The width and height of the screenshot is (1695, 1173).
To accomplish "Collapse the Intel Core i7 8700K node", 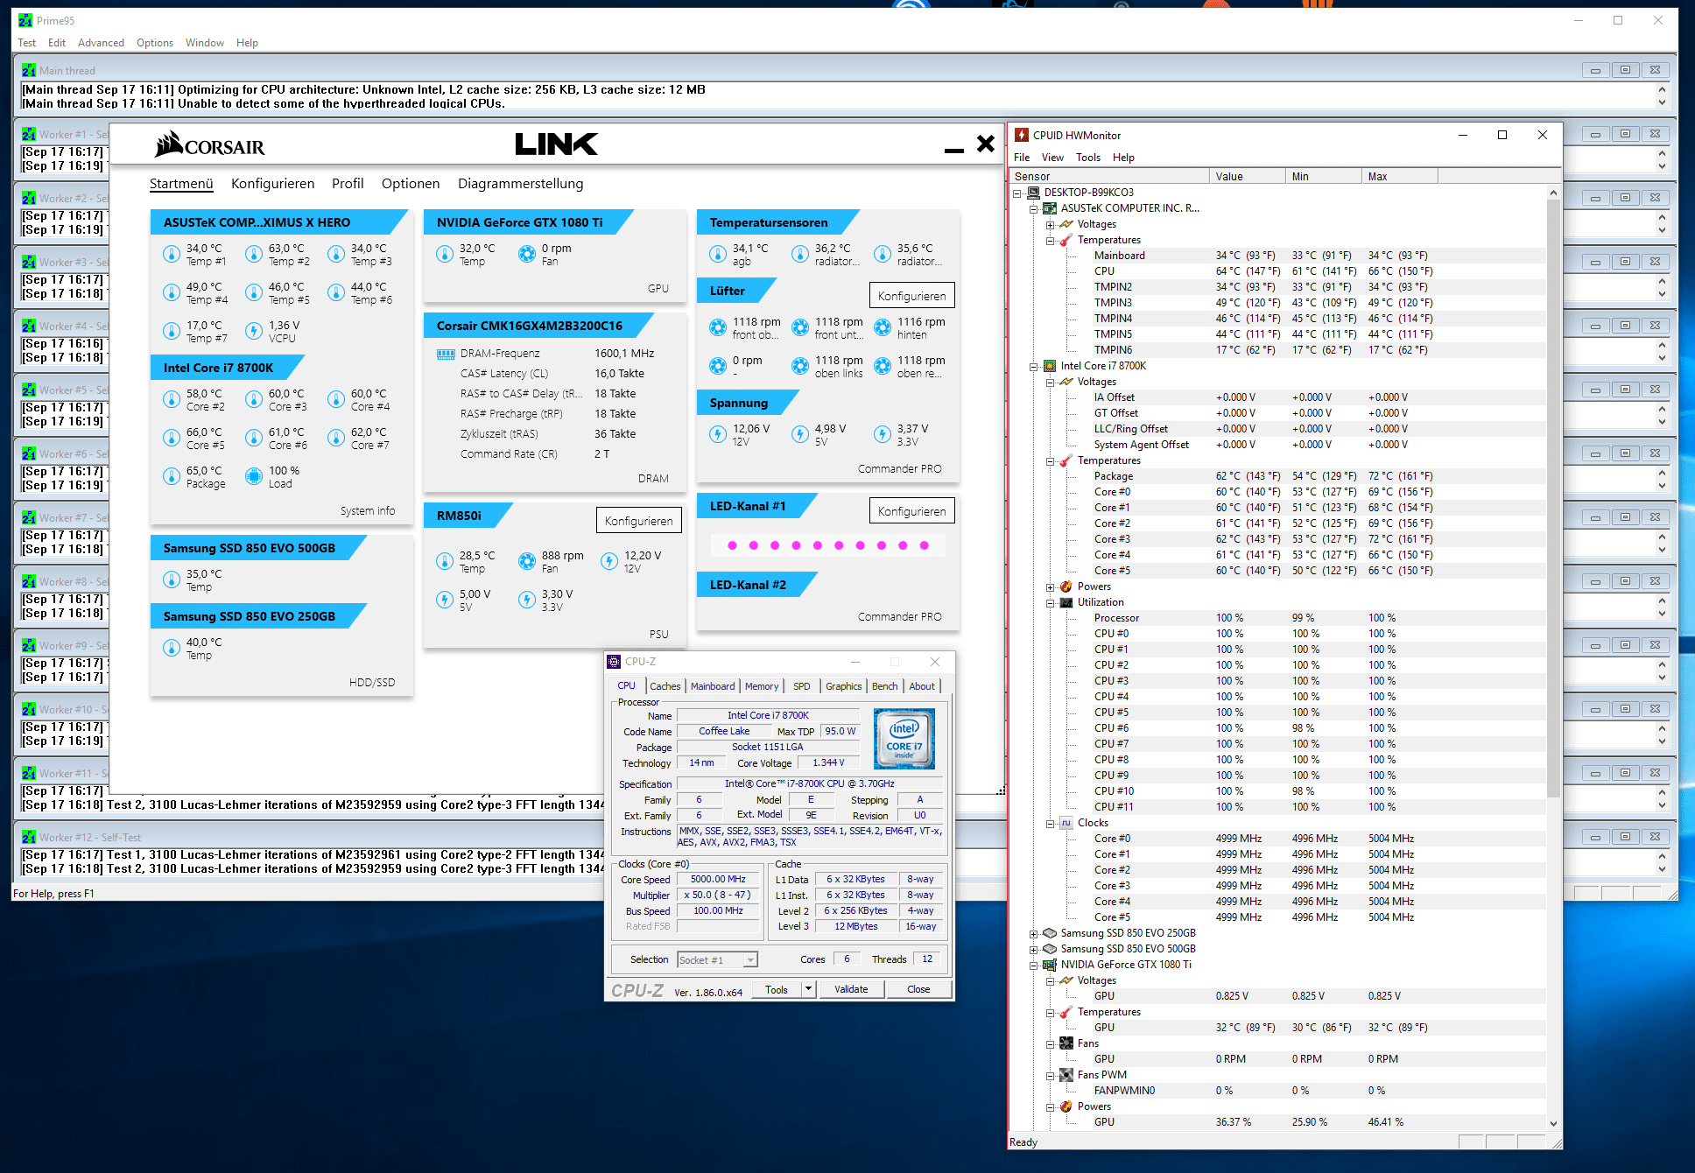I will (1034, 366).
